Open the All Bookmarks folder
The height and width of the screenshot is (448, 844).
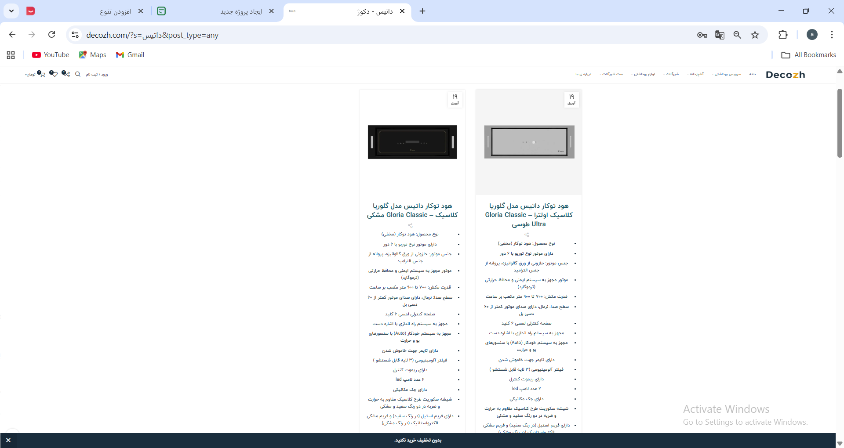click(808, 55)
